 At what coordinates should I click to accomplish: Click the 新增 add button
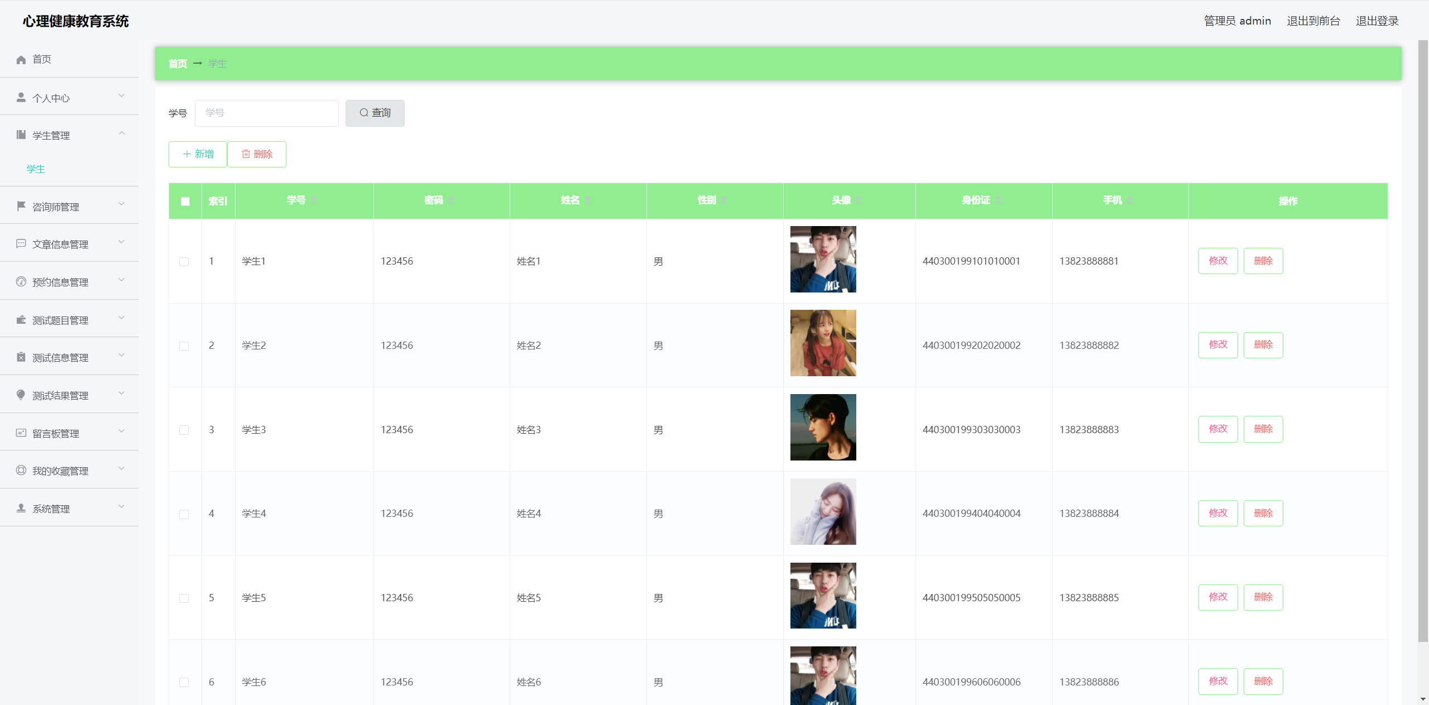click(x=198, y=154)
